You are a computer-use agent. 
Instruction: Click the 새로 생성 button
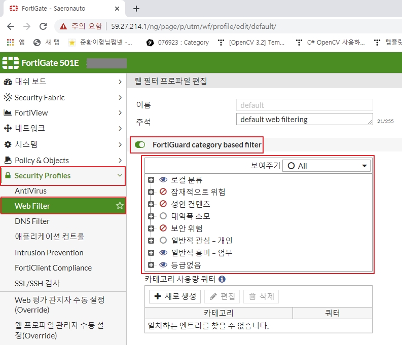click(x=175, y=296)
